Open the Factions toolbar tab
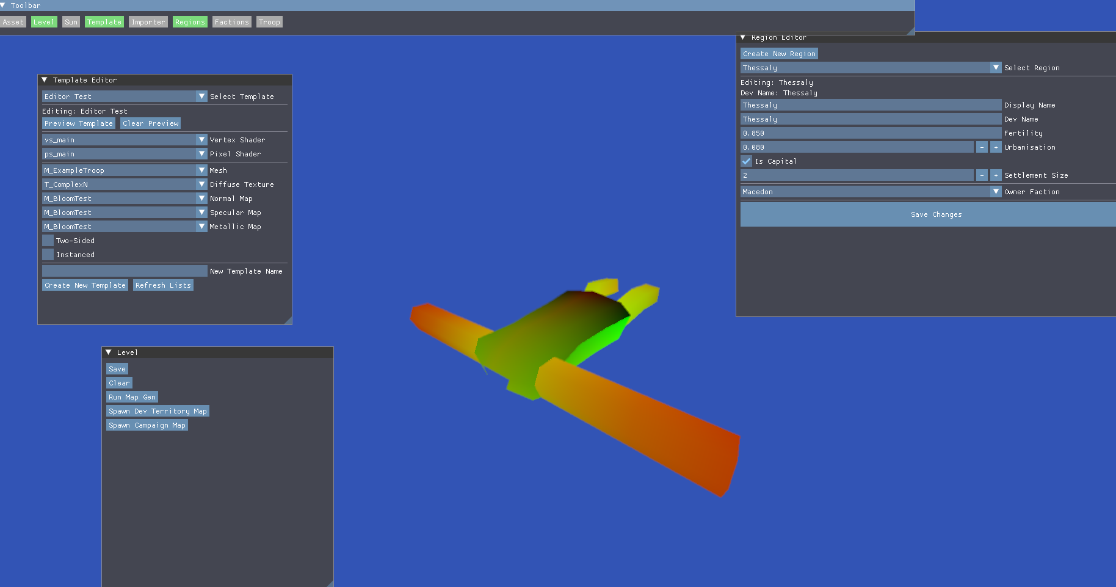The height and width of the screenshot is (587, 1116). pos(232,22)
